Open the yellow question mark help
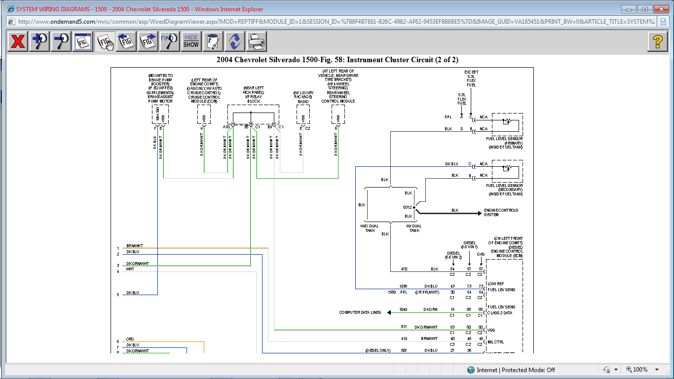The image size is (674, 379). tap(657, 41)
